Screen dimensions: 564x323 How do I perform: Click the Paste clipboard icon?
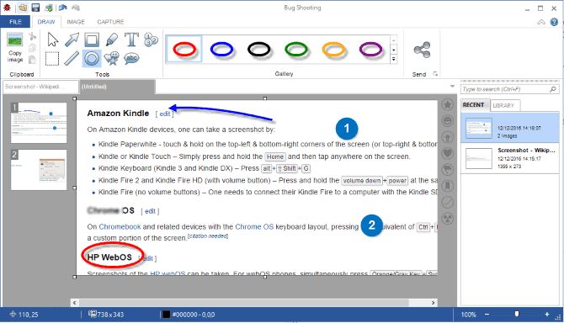(x=32, y=60)
